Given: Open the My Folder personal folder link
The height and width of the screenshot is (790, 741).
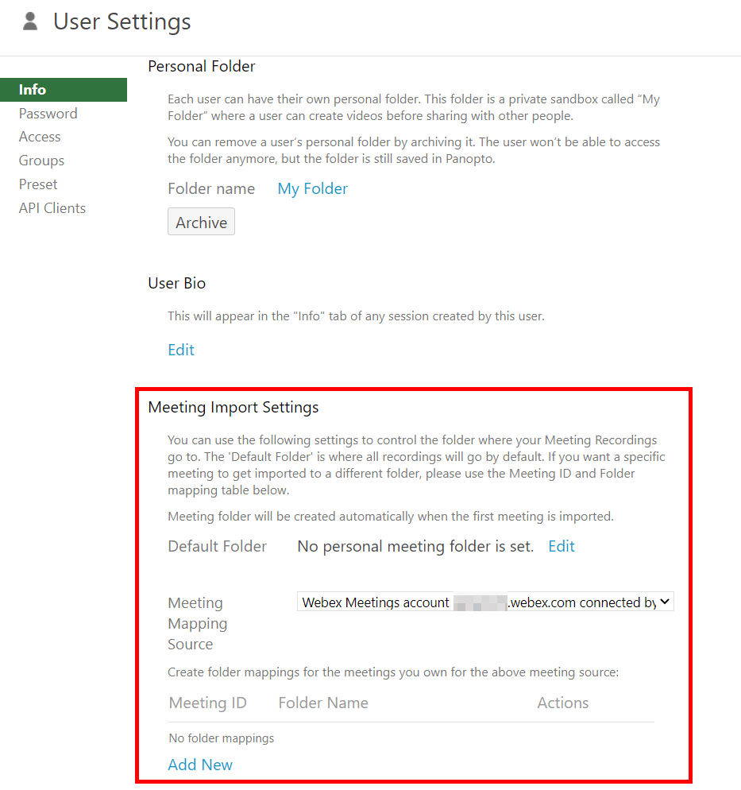Looking at the screenshot, I should [x=312, y=188].
